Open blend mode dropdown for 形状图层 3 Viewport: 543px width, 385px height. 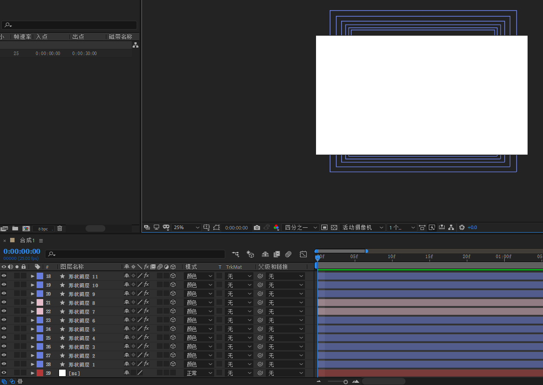tap(199, 347)
